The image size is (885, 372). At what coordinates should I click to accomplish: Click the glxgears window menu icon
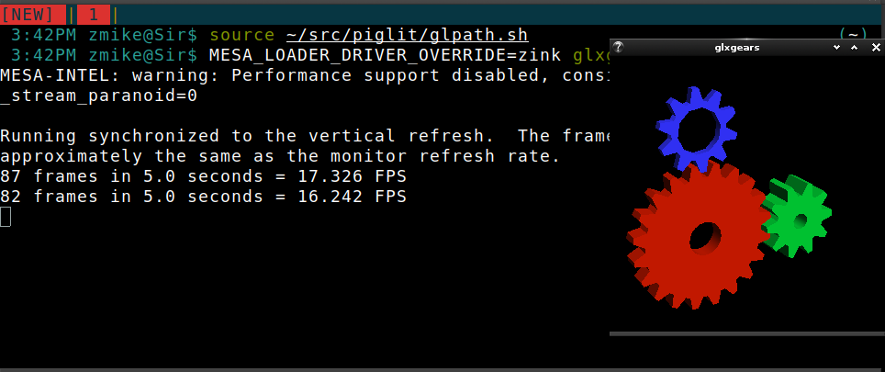point(618,48)
